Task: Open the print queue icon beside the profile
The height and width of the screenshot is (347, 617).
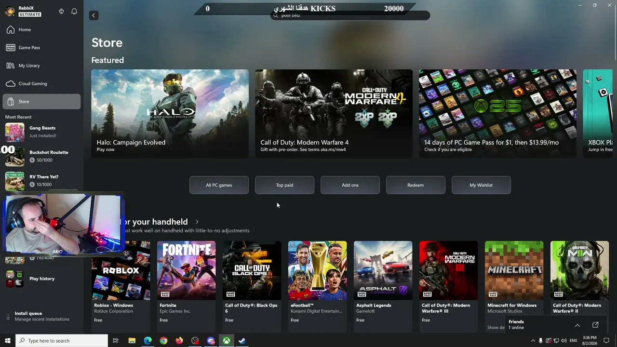Action: 61,11
